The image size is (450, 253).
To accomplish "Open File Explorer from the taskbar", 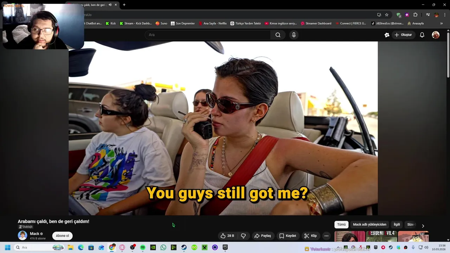I will 70,247.
